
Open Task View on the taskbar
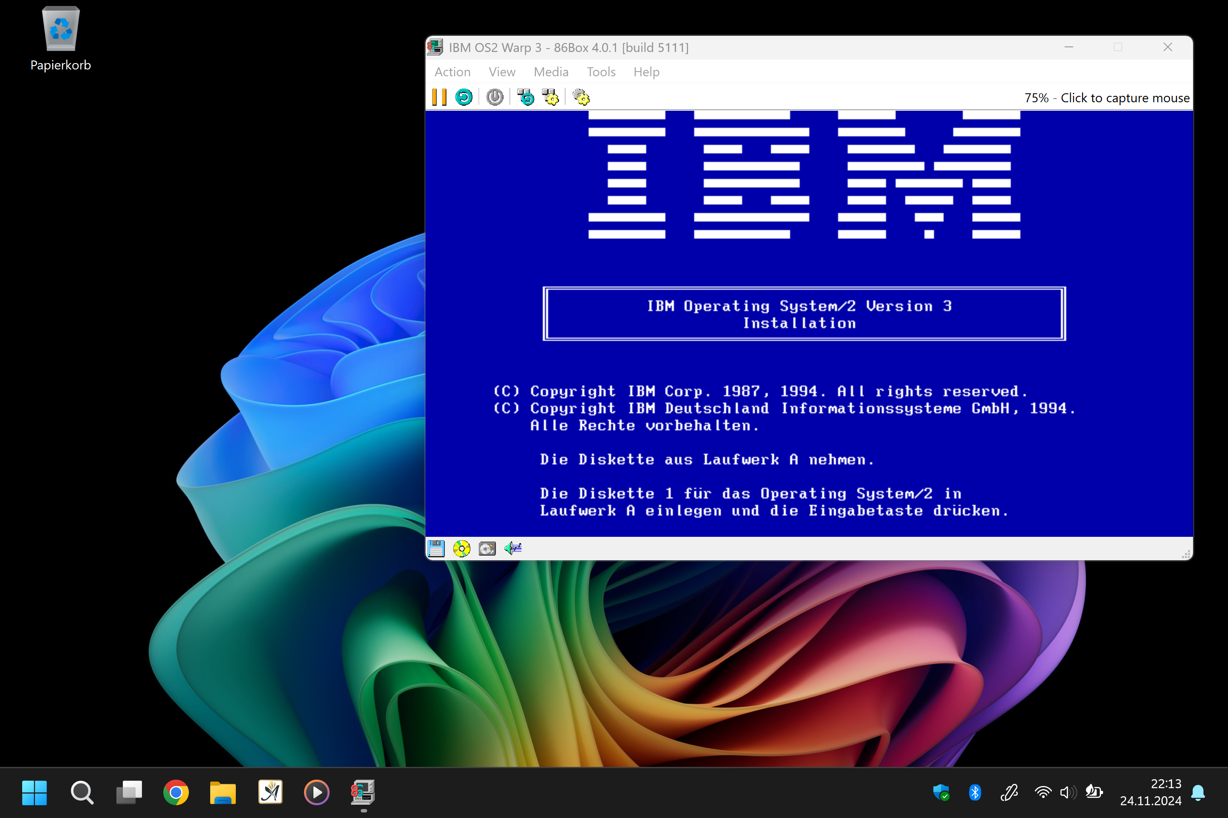tap(129, 793)
